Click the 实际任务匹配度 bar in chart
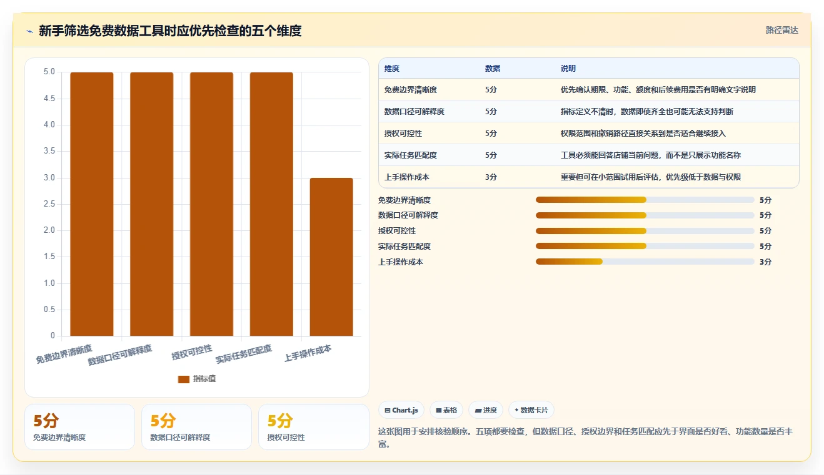The height and width of the screenshot is (475, 824). pos(271,204)
